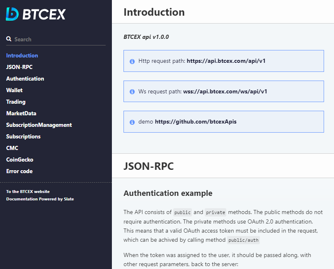This screenshot has width=334, height=269.
Task: Jump to Subscriptions section
Action: [x=23, y=136]
